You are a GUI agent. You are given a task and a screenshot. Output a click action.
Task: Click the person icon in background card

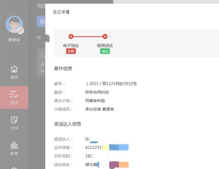(42, 64)
